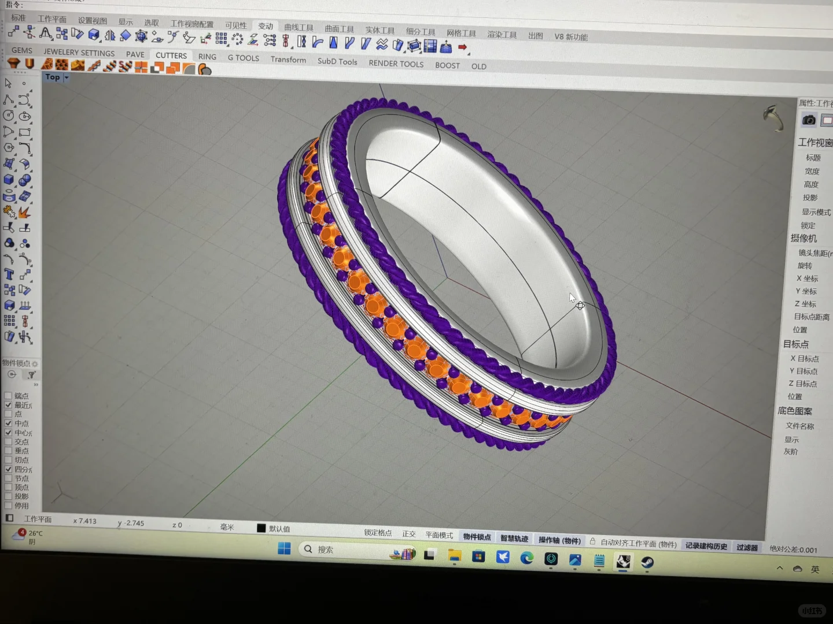Switch to the 变动 toolbar tab
Viewport: 833px width, 624px height.
[266, 26]
